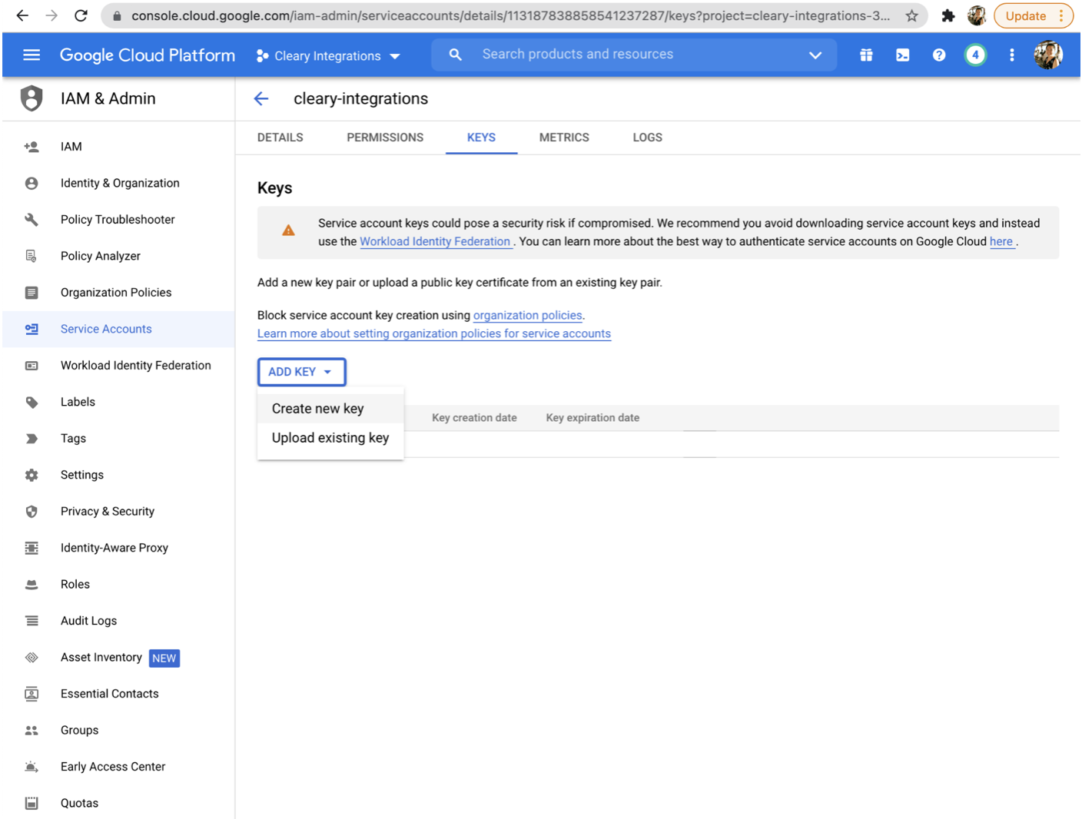Click the Asset Inventory diamond icon
The height and width of the screenshot is (819, 1082).
[32, 658]
